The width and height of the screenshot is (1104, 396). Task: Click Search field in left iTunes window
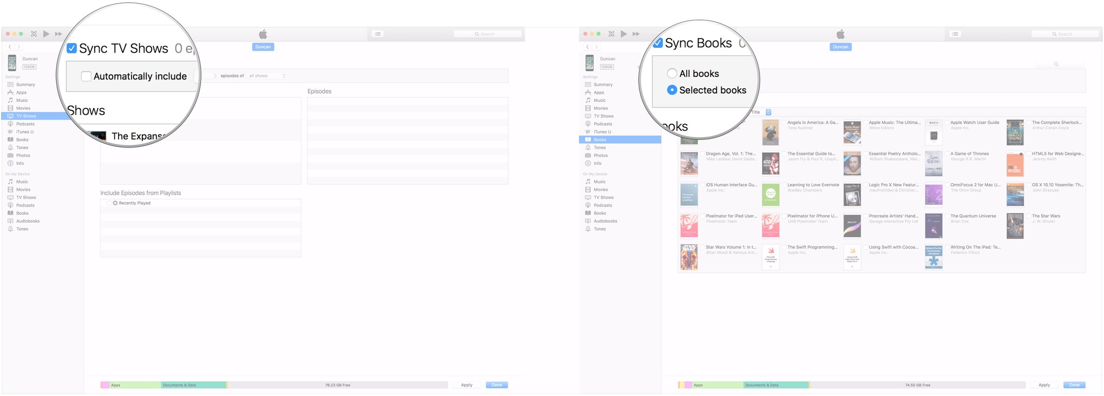pyautogui.click(x=488, y=34)
